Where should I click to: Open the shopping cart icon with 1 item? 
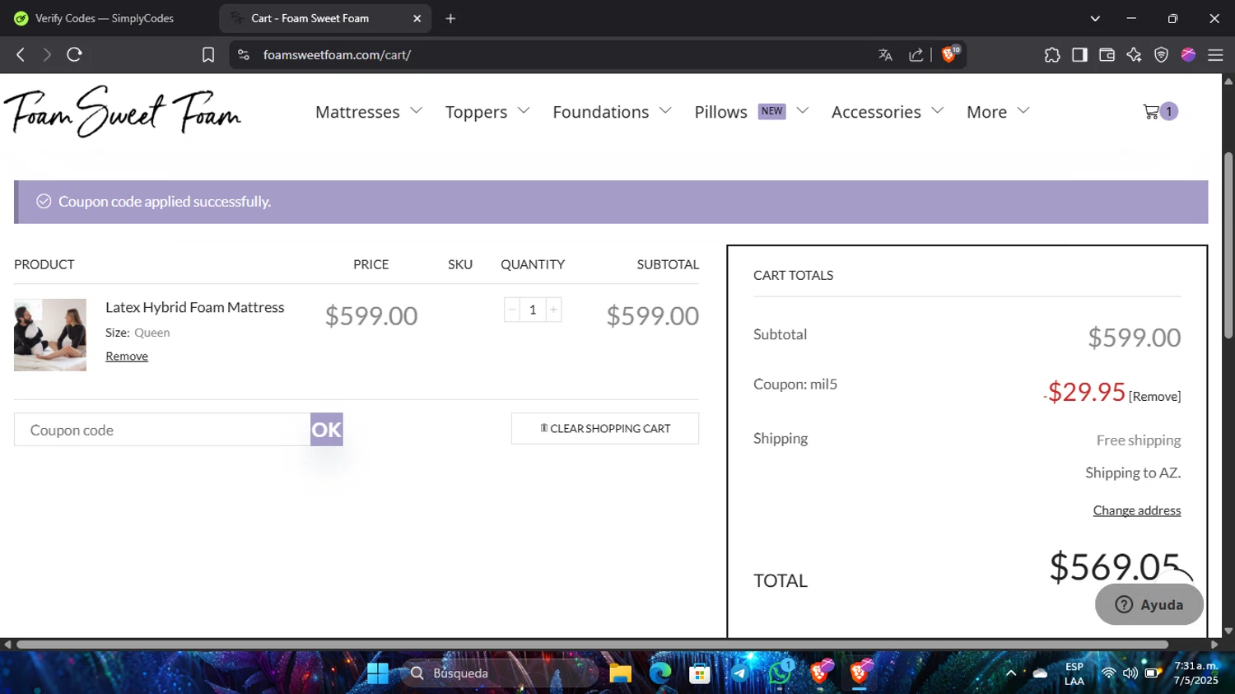pyautogui.click(x=1160, y=111)
